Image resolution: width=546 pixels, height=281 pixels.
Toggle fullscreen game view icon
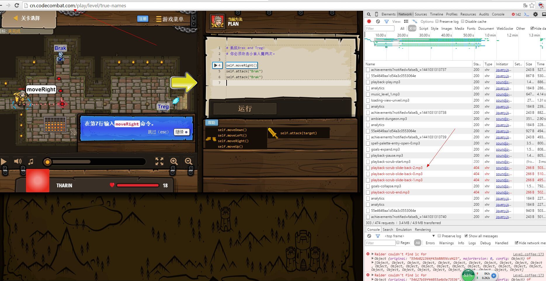[x=159, y=161]
